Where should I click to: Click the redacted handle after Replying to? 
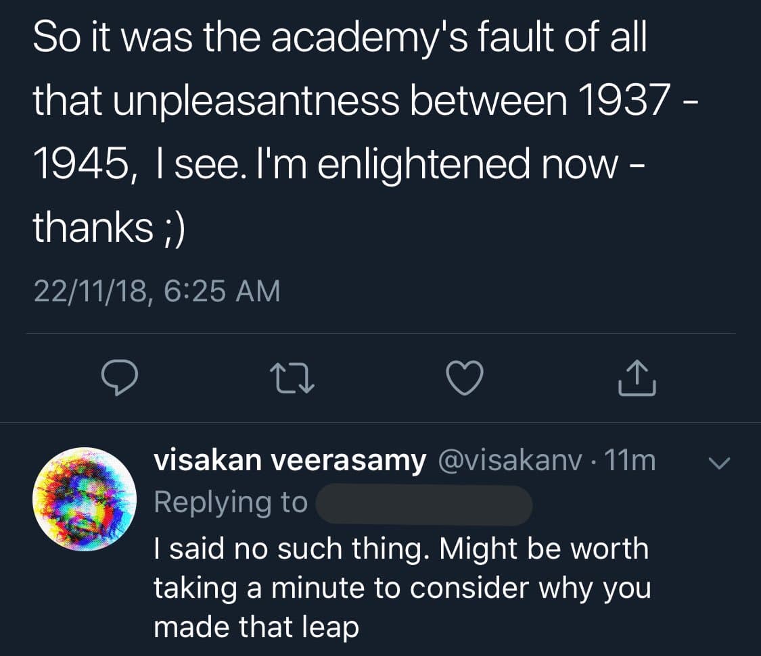(x=424, y=504)
